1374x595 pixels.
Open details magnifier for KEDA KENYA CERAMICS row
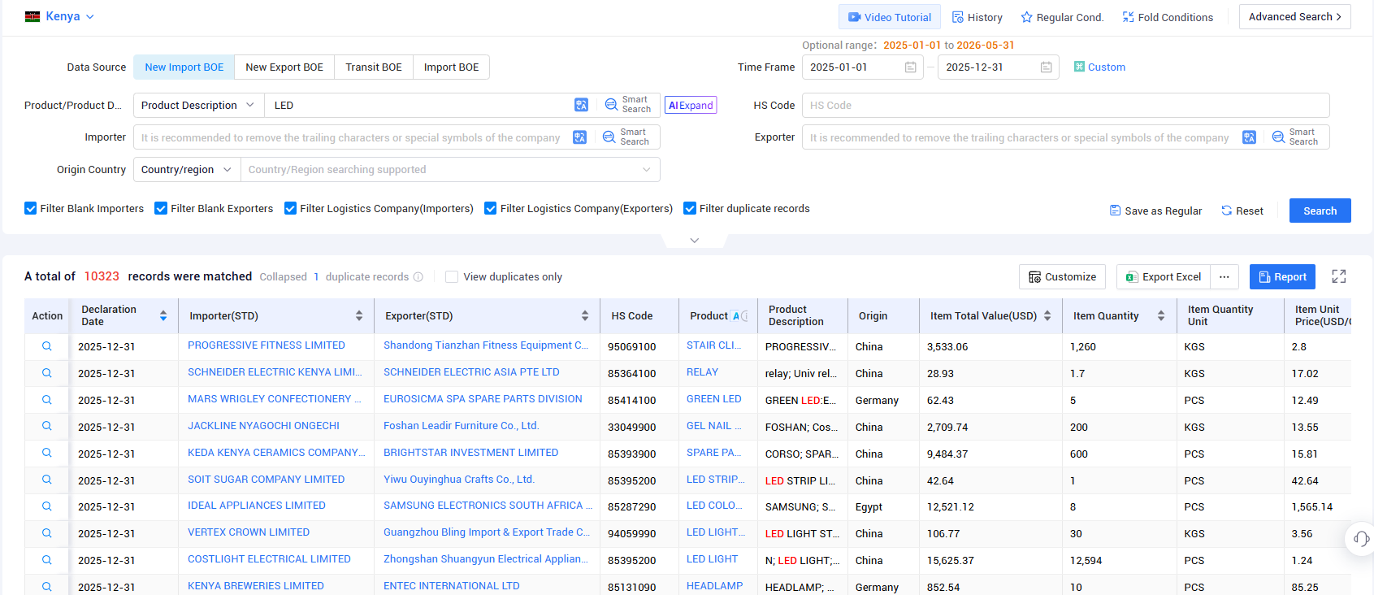tap(47, 453)
